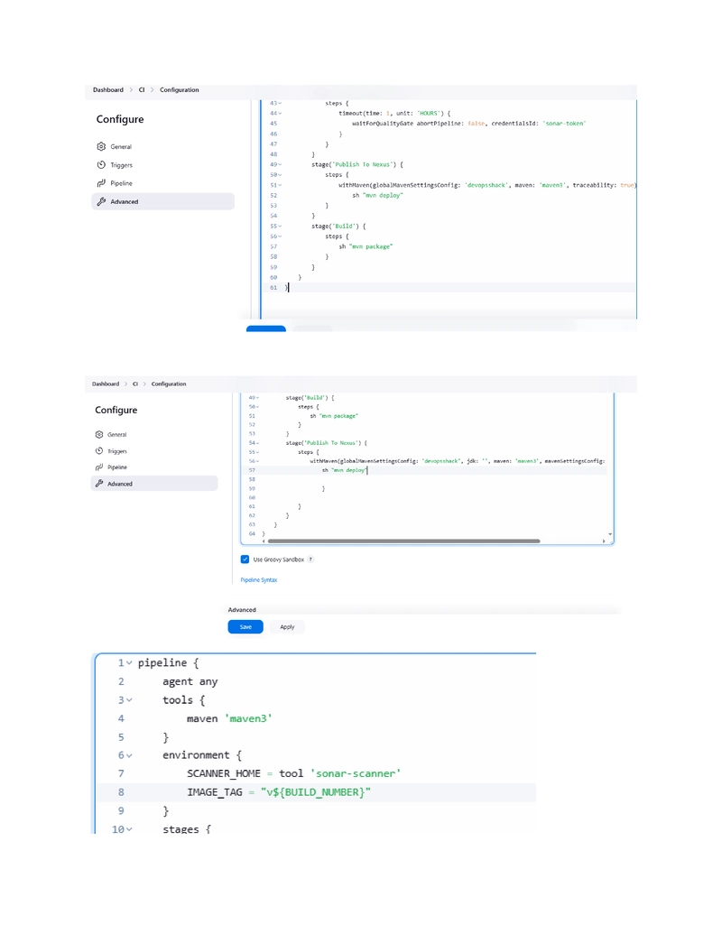This screenshot has width=722, height=934.
Task: Click agent any on line 2
Action: pyautogui.click(x=190, y=682)
